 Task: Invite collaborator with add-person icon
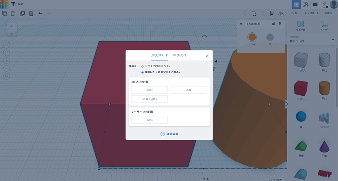(324, 5)
